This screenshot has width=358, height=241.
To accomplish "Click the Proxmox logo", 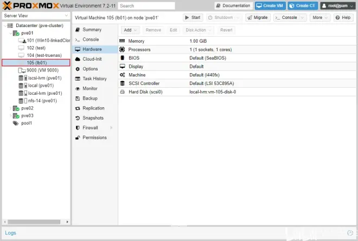I will coord(30,6).
